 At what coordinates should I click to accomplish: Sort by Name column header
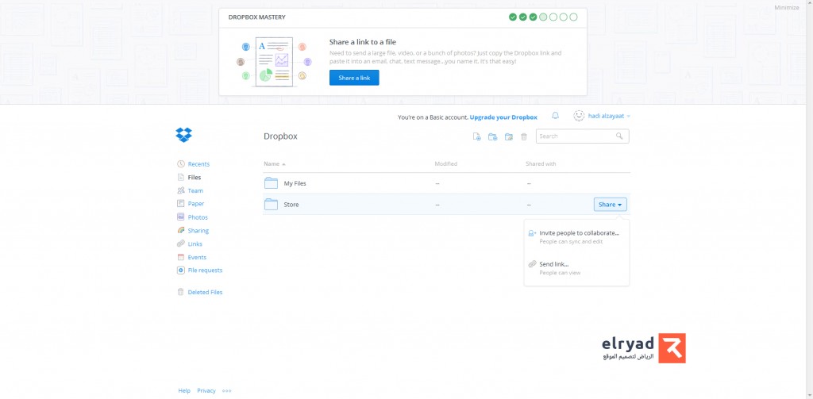[x=274, y=163]
